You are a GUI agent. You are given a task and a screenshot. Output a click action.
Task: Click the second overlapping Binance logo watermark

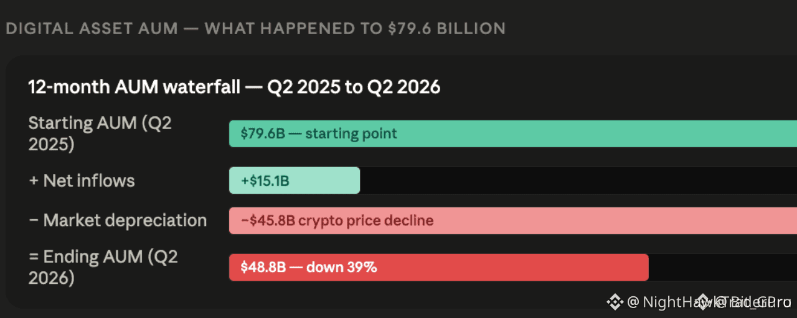(x=704, y=302)
